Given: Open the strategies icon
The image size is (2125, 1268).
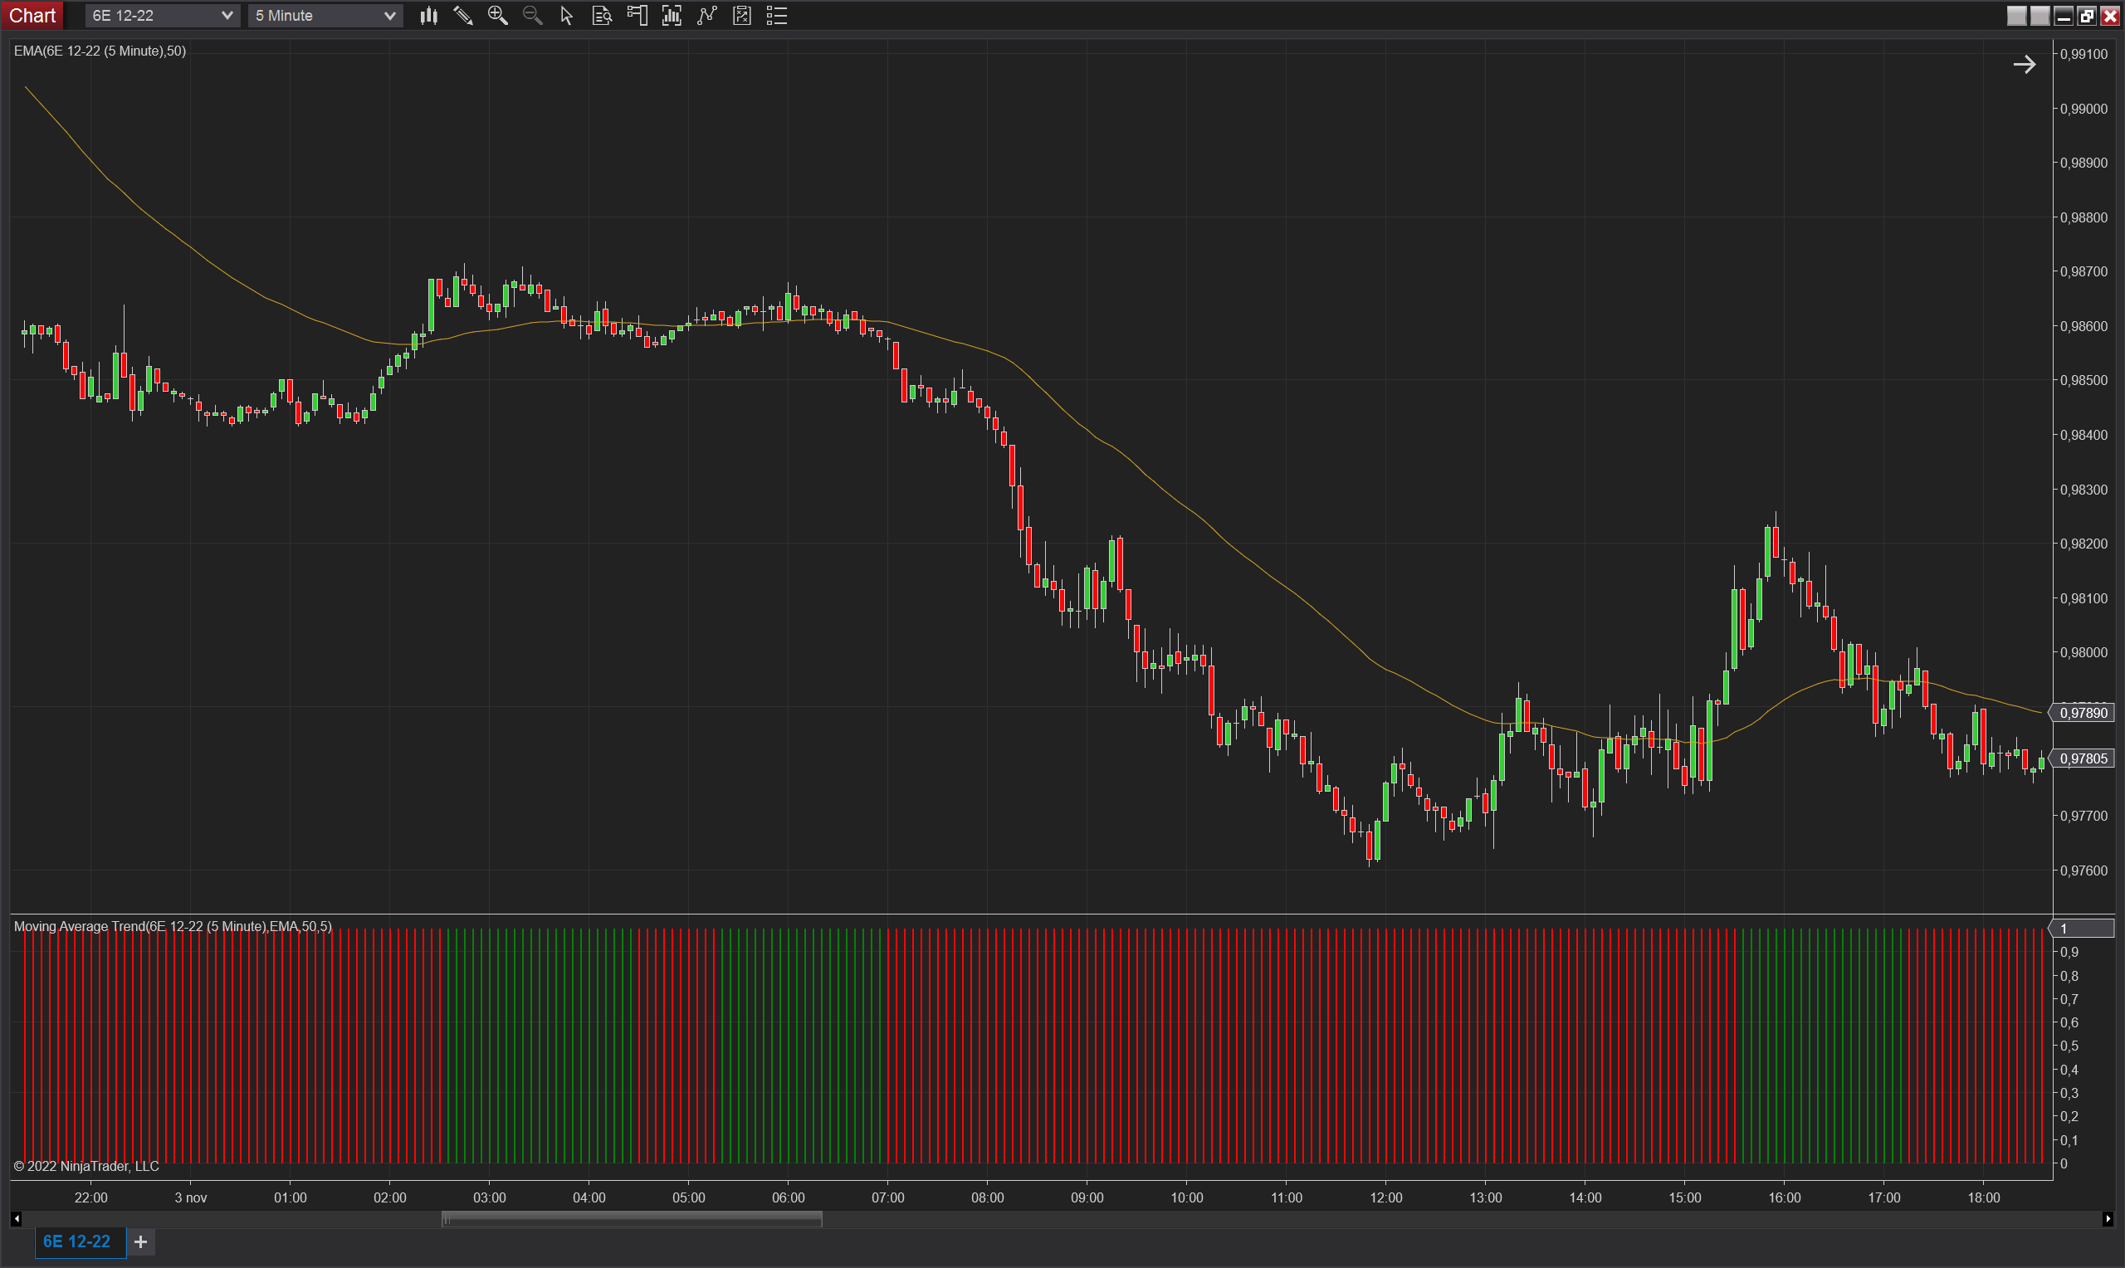Looking at the screenshot, I should pos(741,16).
